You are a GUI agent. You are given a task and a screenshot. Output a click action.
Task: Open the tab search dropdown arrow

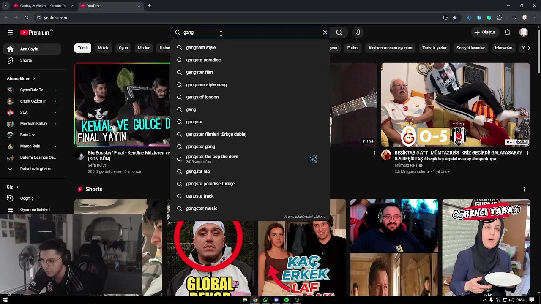(x=5, y=6)
